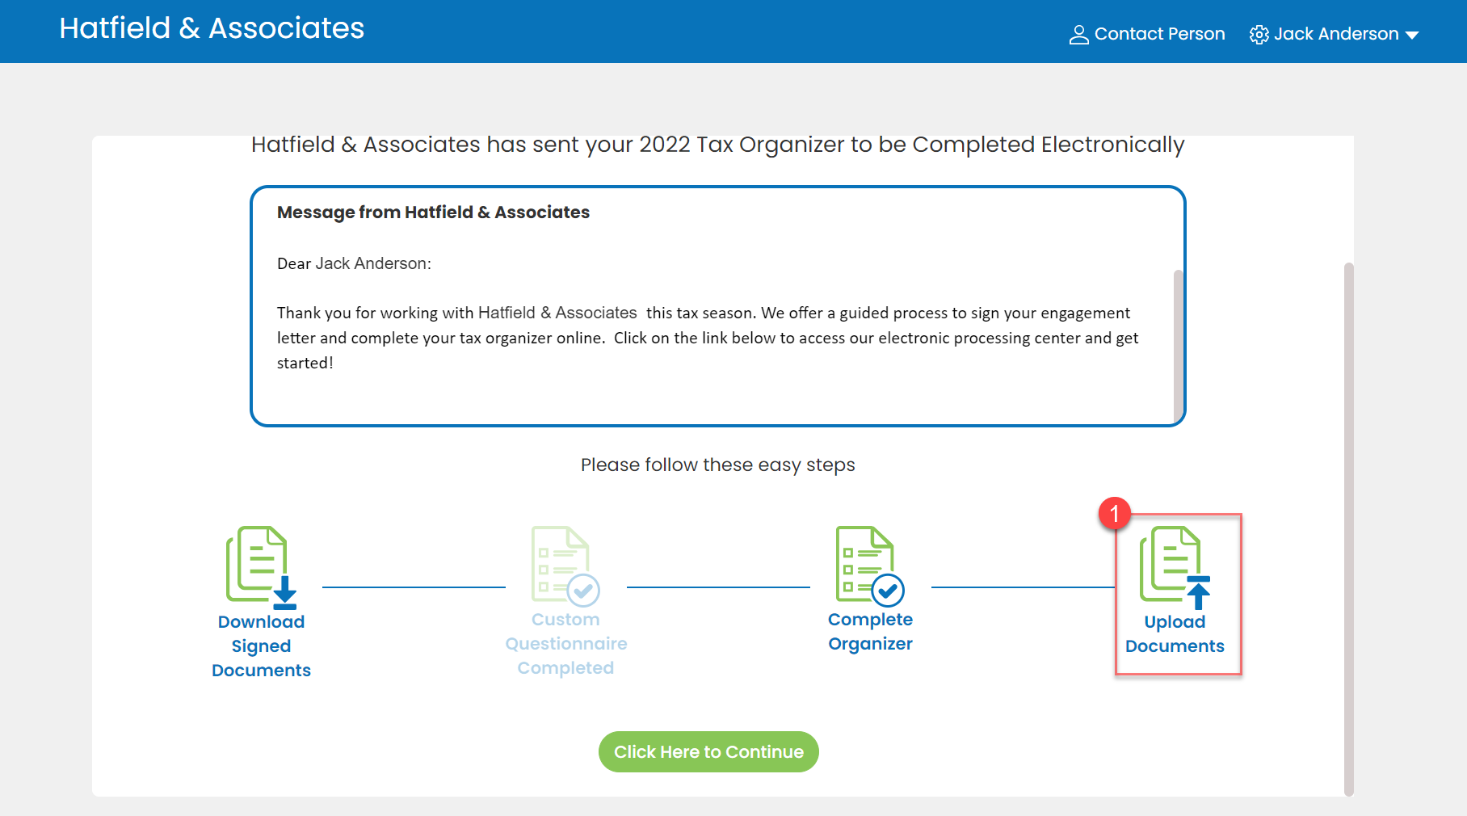
Task: Click the Contact Person profile icon
Action: coord(1079,35)
